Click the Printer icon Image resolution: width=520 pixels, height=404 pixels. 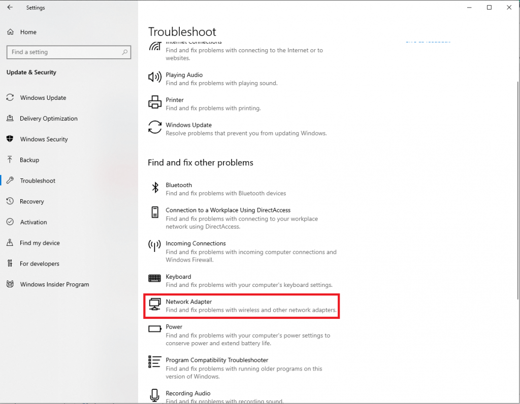pyautogui.click(x=154, y=102)
